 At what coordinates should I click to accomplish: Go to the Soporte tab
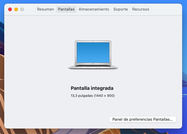pyautogui.click(x=121, y=9)
